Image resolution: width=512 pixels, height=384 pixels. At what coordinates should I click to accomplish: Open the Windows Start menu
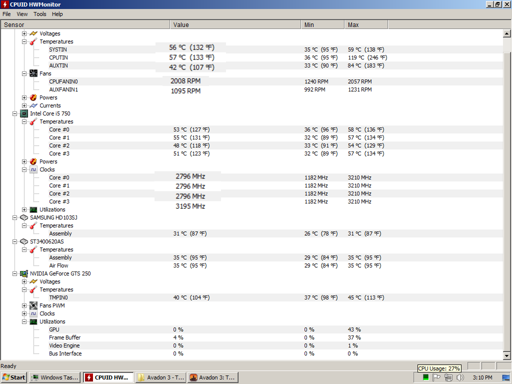(13, 377)
